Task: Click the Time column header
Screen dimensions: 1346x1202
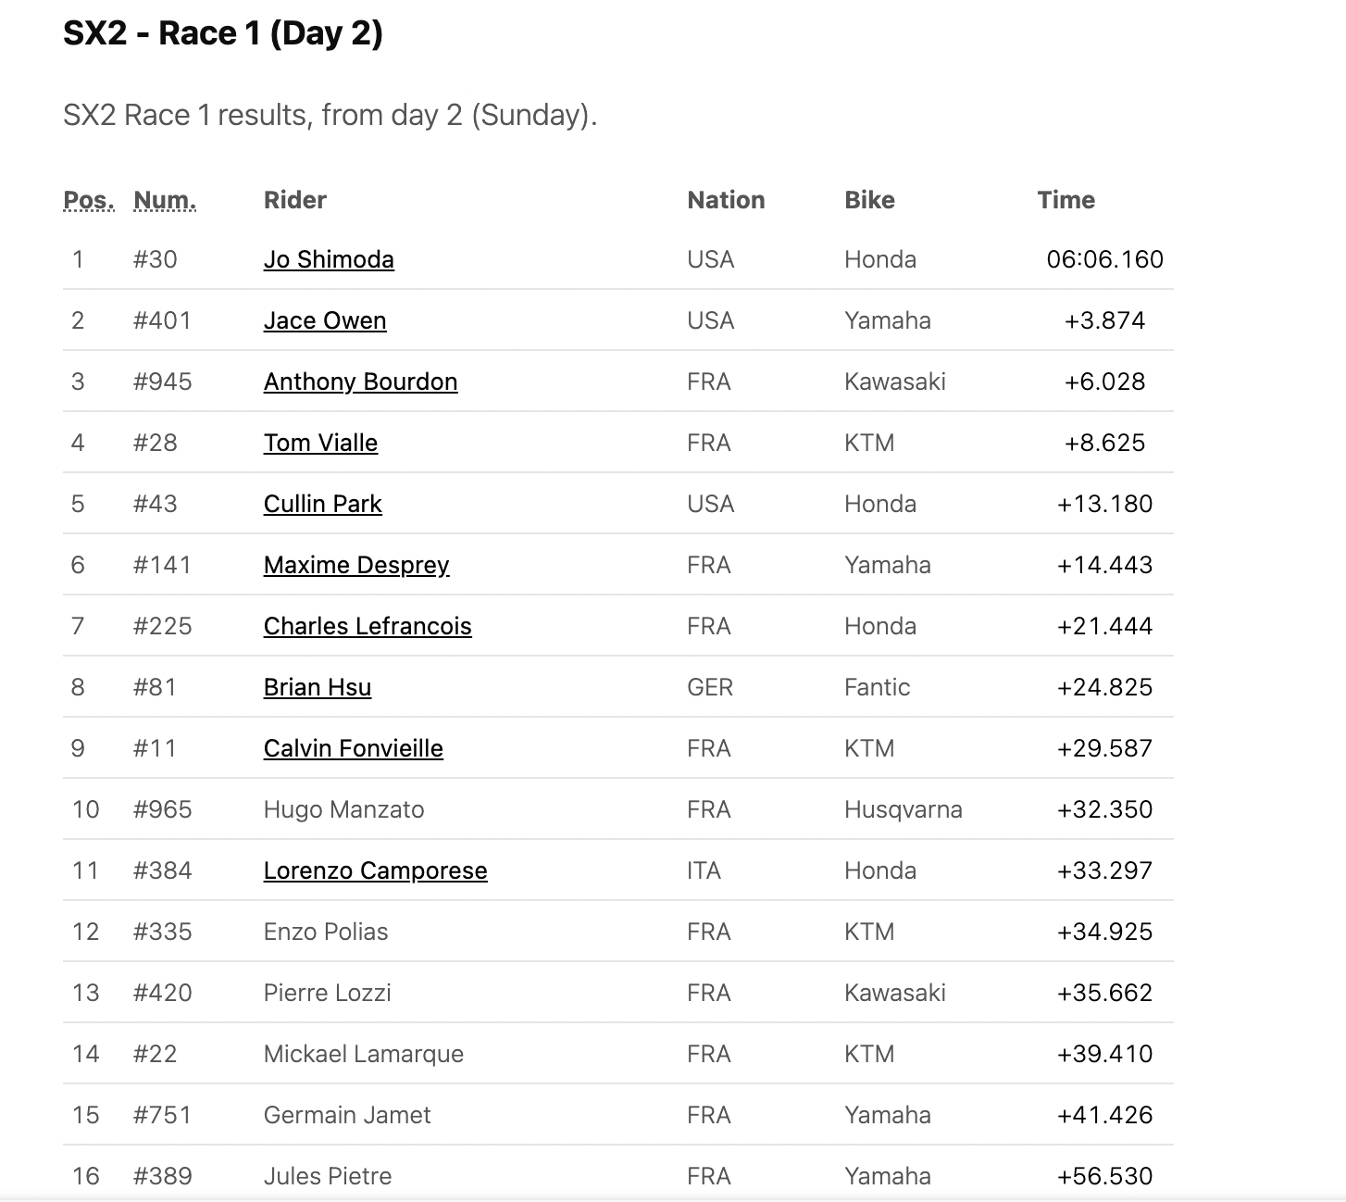Action: coord(1066,200)
